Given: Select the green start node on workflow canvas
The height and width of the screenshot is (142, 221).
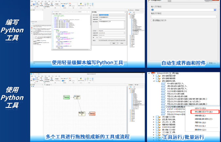Looking at the screenshot, I should (x=66, y=97).
